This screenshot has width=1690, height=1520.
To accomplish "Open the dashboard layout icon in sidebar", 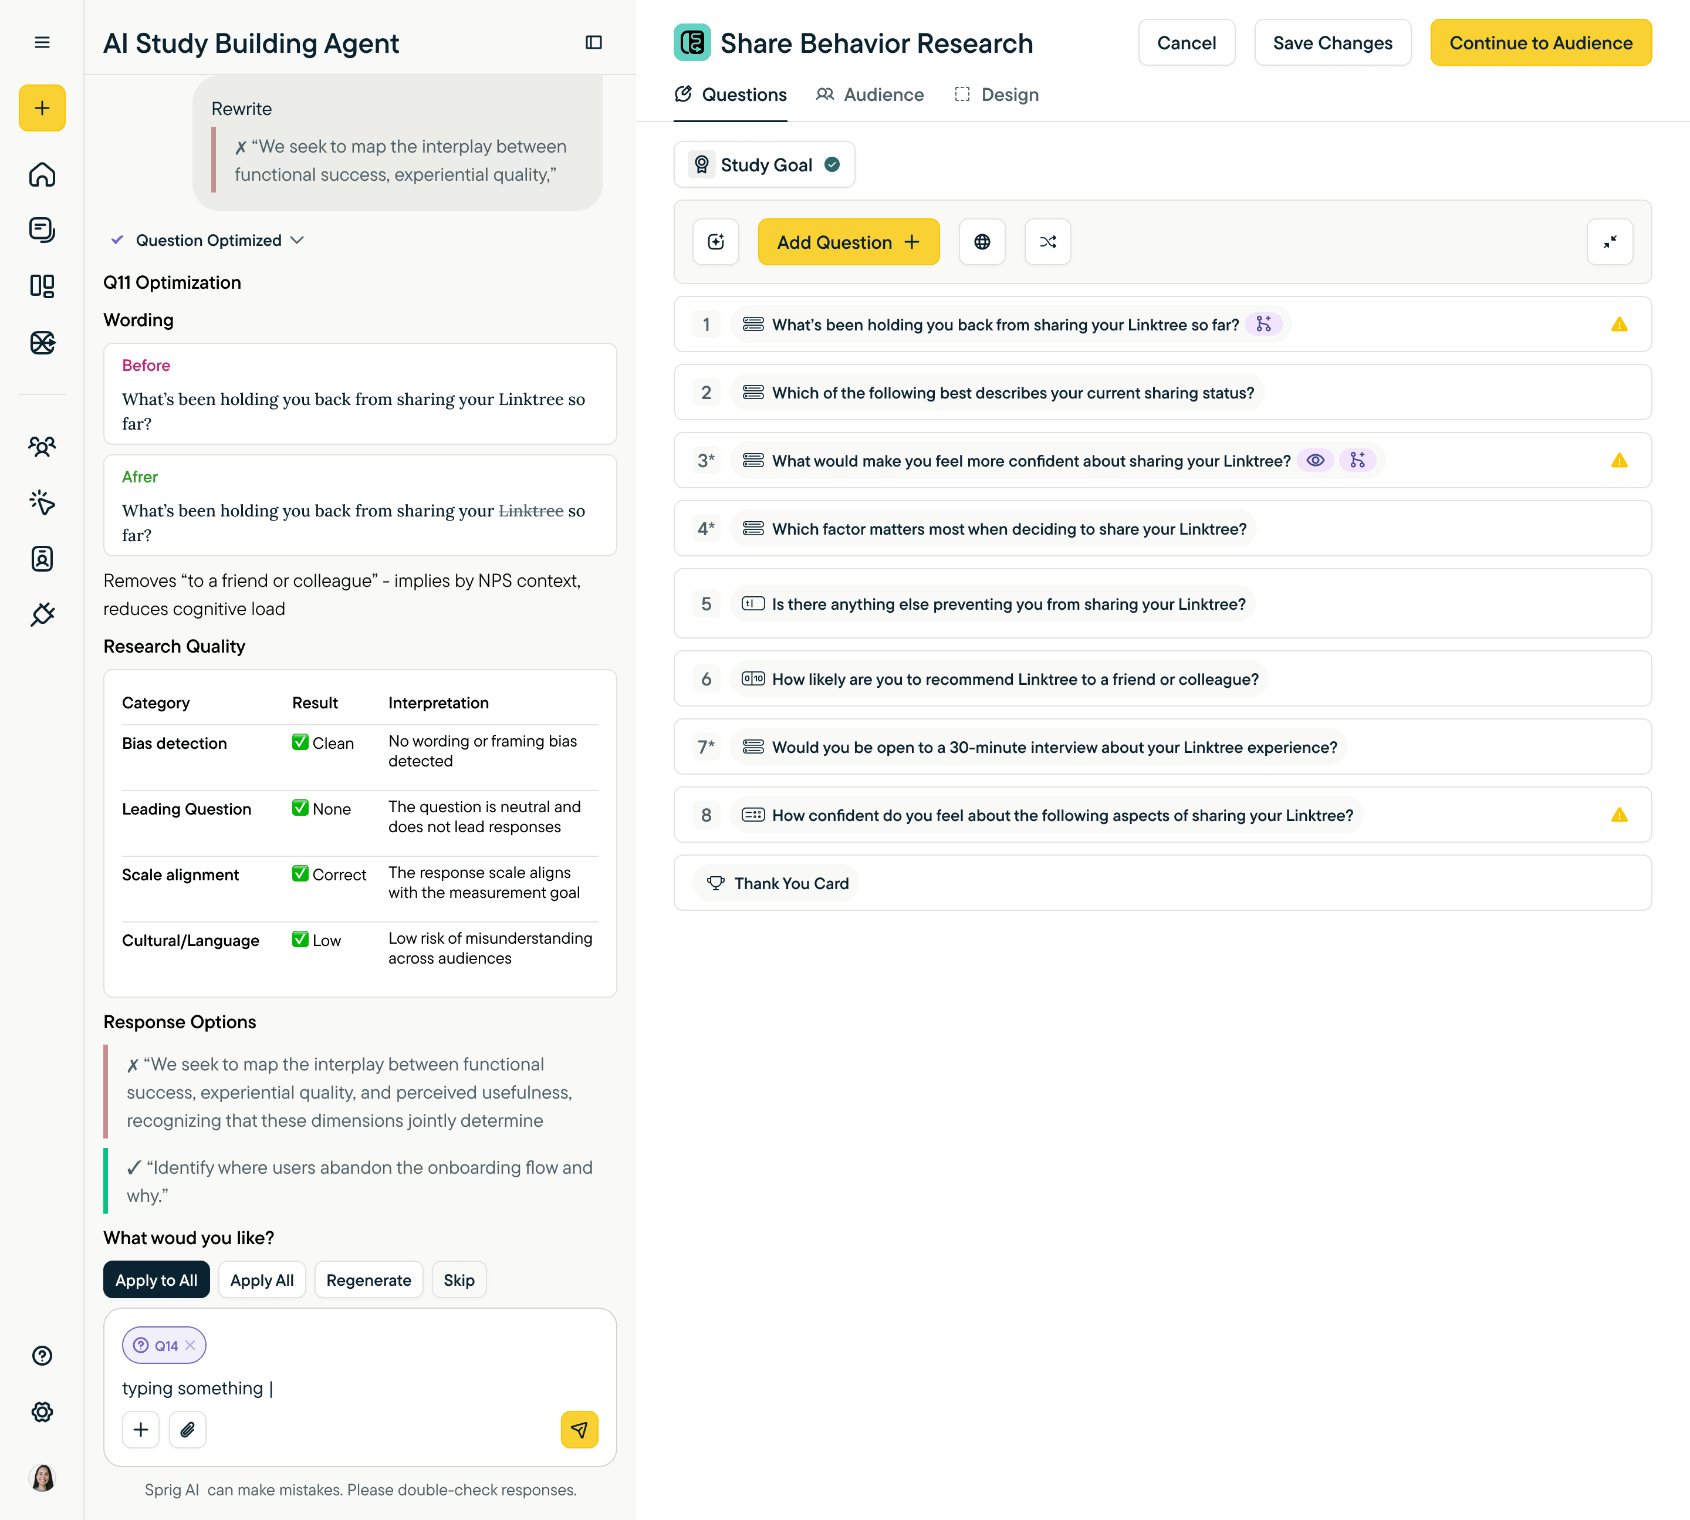I will pos(42,286).
